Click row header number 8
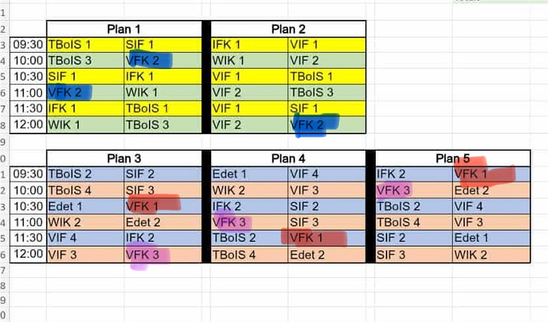The width and height of the screenshot is (548, 322). [x=4, y=125]
